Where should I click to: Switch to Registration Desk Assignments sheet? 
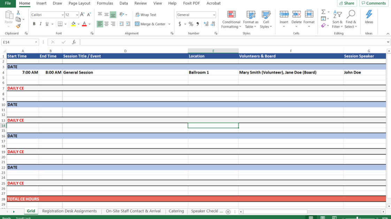(x=69, y=211)
